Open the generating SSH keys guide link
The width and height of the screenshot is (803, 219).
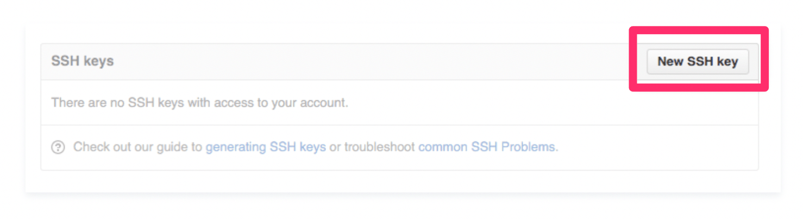(266, 147)
